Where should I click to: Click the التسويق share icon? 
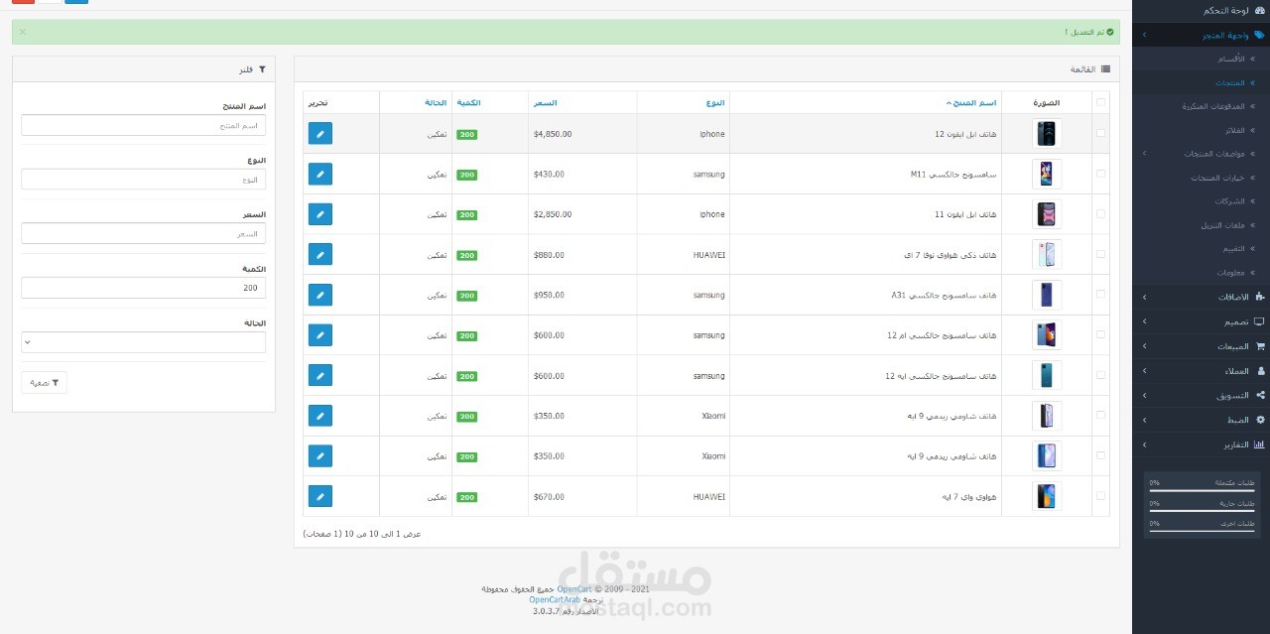coord(1260,395)
